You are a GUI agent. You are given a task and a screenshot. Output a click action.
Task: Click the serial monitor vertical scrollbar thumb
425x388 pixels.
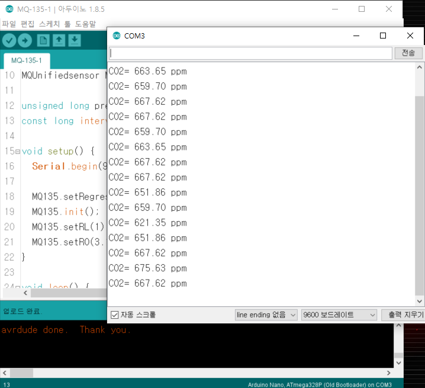point(419,196)
